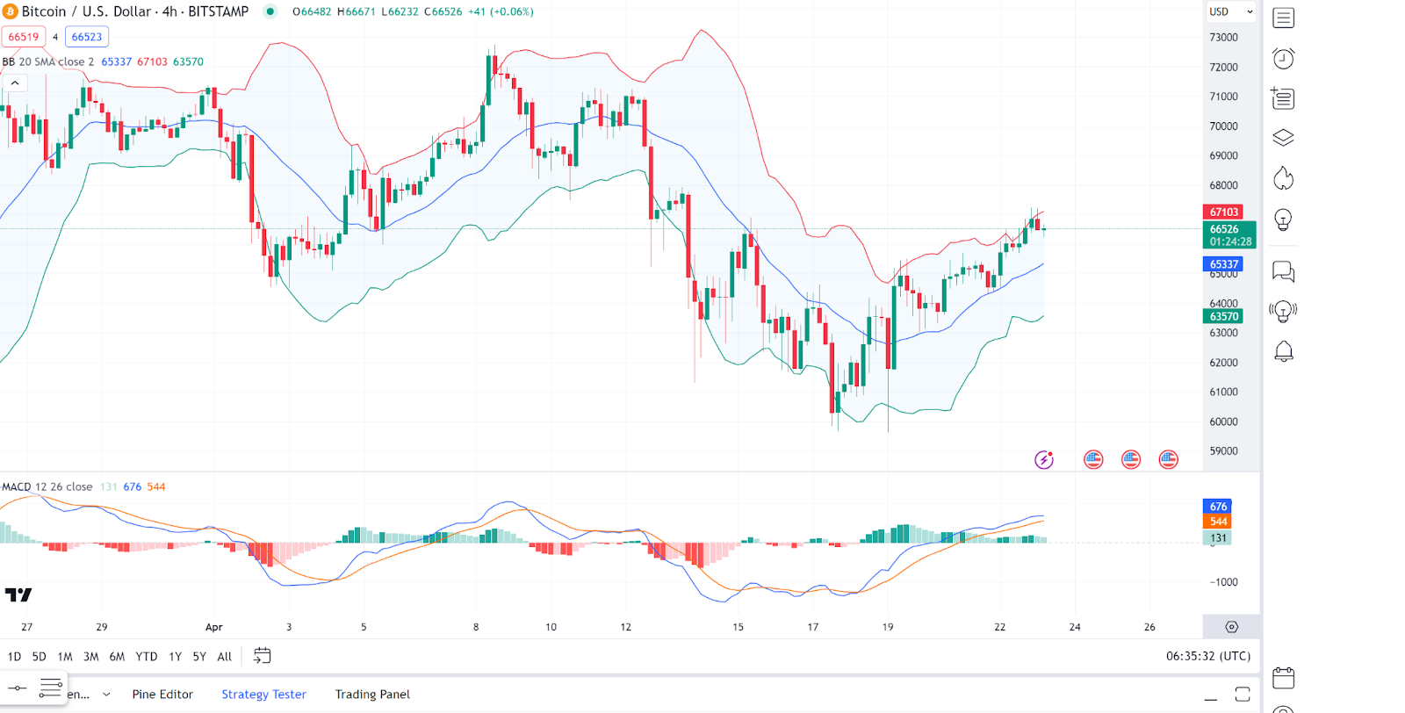Set chart range to 1D
The height and width of the screenshot is (713, 1405).
[14, 657]
